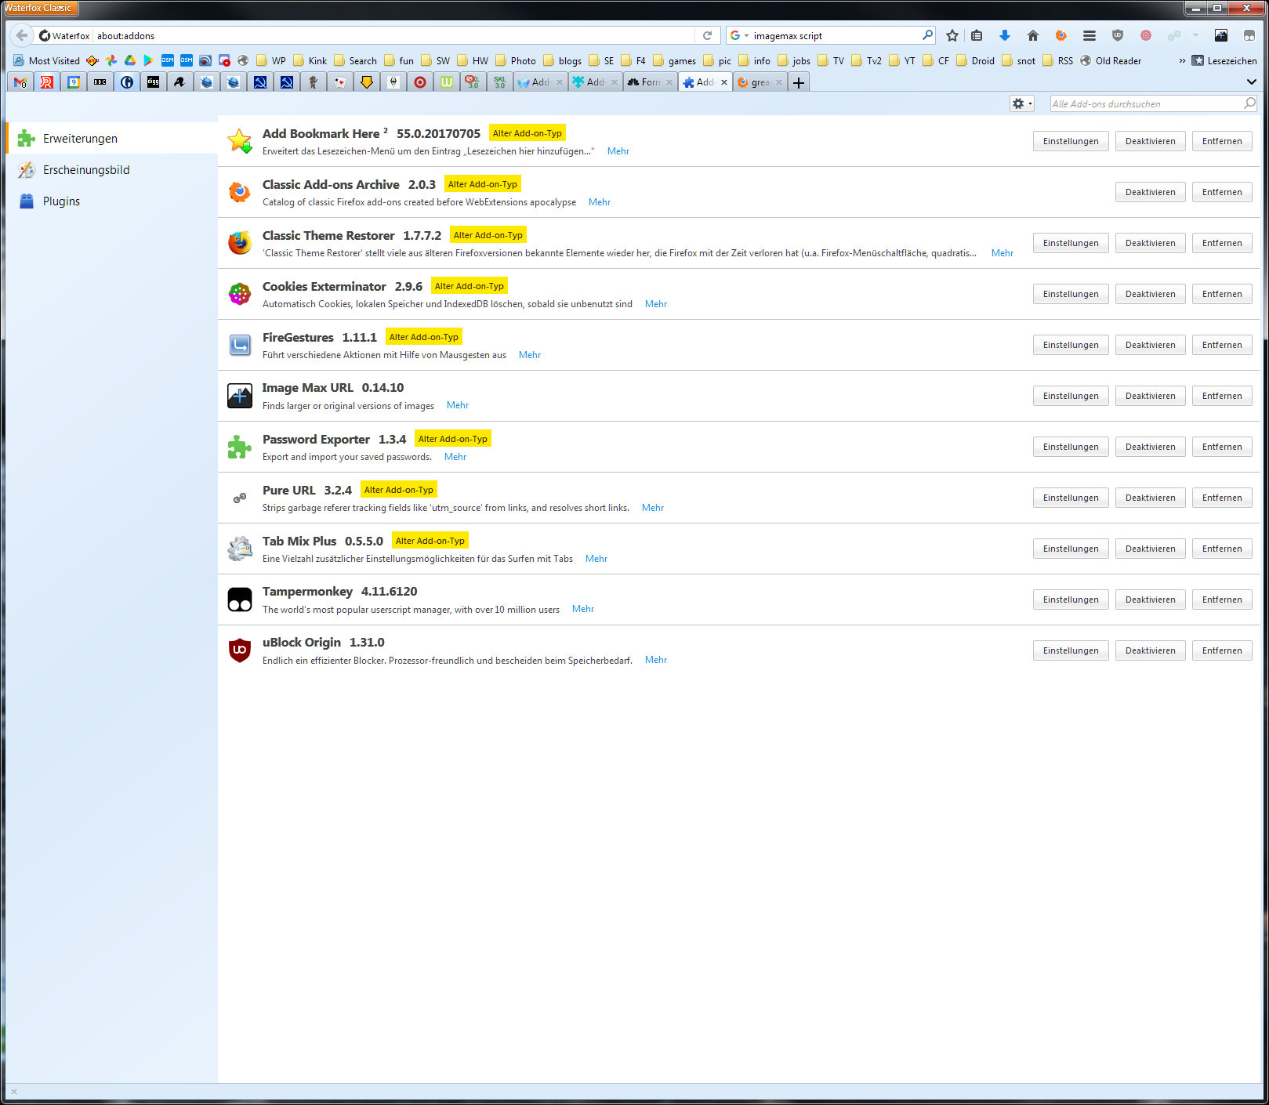The image size is (1269, 1105).
Task: Open the downloads arrow icon
Action: (1004, 35)
